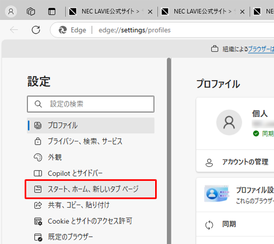Click the page icon beside スタート、ホーム
This screenshot has height=244, width=274.
[x=38, y=189]
